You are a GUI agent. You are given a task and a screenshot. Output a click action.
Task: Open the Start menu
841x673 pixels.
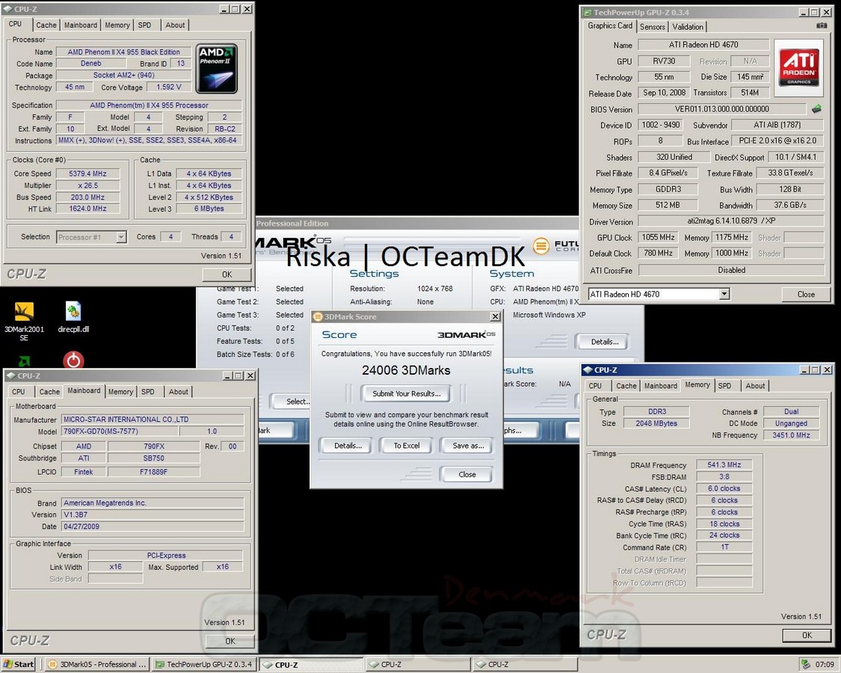pyautogui.click(x=19, y=664)
